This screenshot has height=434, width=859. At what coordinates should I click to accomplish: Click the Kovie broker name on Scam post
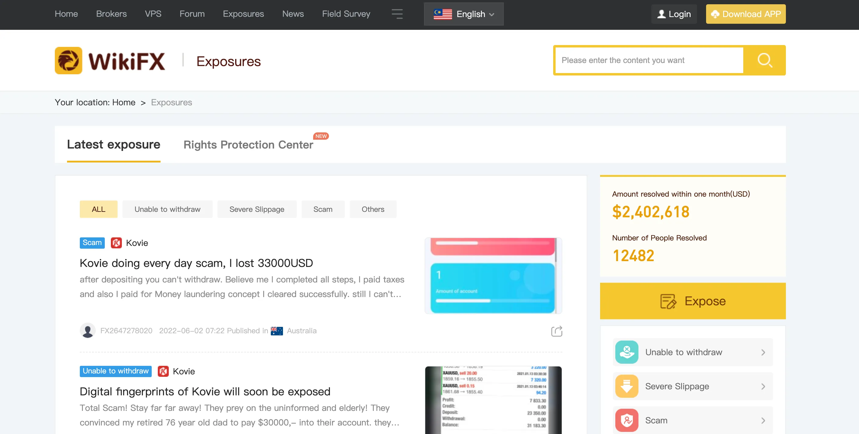click(137, 243)
